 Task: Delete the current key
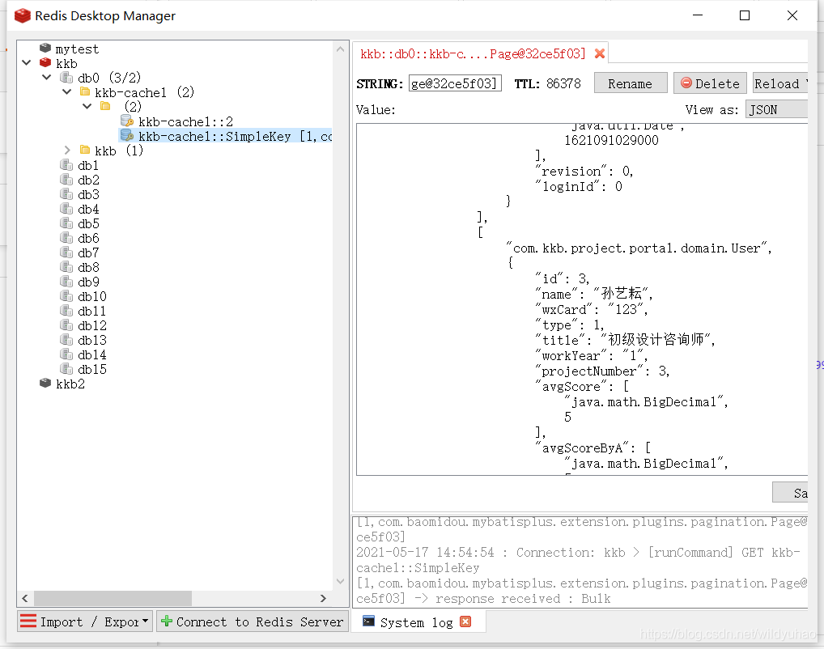point(710,83)
